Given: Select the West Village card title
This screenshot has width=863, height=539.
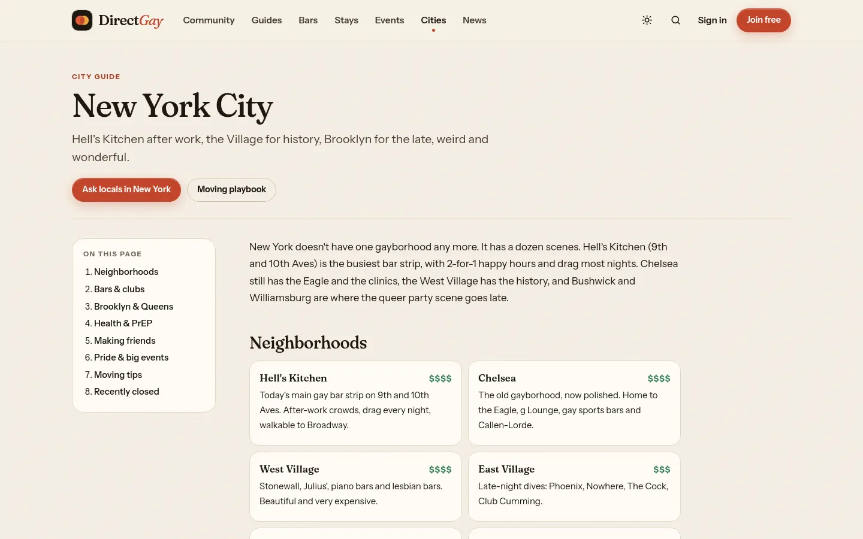Looking at the screenshot, I should click(x=289, y=470).
